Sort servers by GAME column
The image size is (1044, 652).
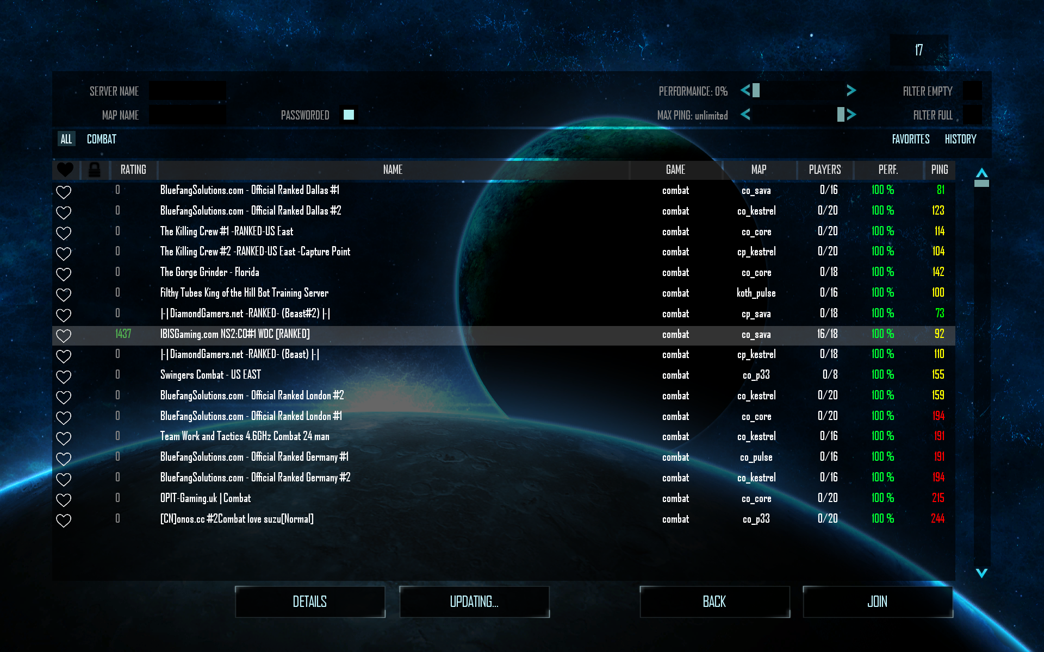coord(676,170)
